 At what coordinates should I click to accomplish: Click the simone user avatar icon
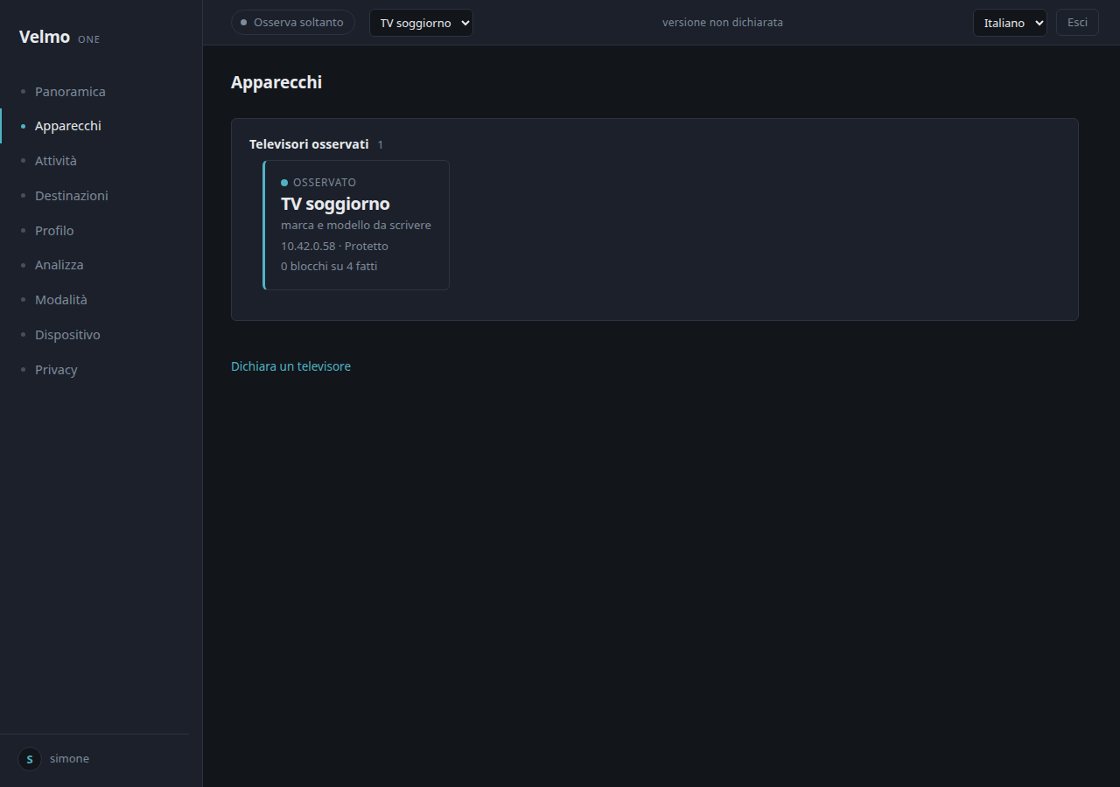pyautogui.click(x=30, y=759)
